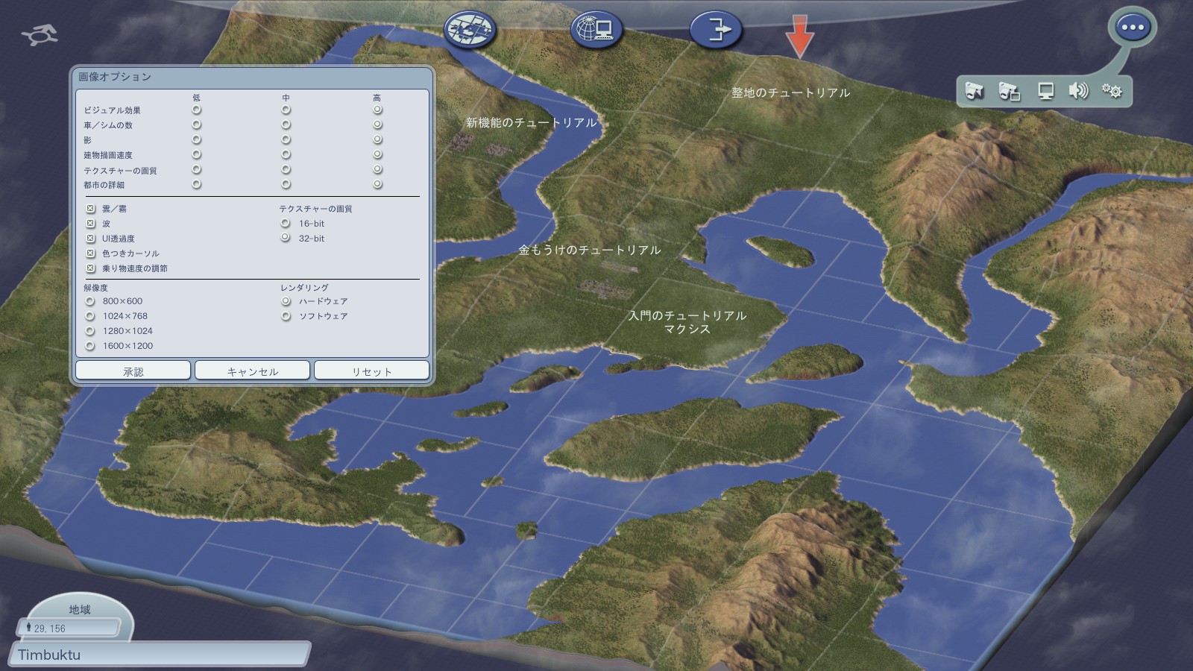Image resolution: width=1193 pixels, height=671 pixels.
Task: Open the camera-with-frame snapshot album icon
Action: [1009, 91]
